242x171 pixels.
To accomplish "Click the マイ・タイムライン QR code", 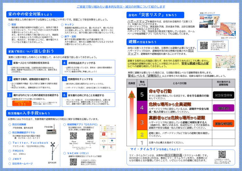I will click(222, 154).
